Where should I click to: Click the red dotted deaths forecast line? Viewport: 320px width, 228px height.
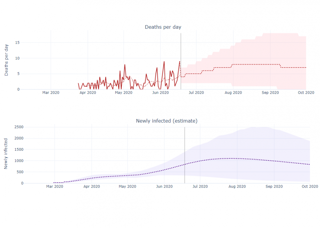pos(255,65)
